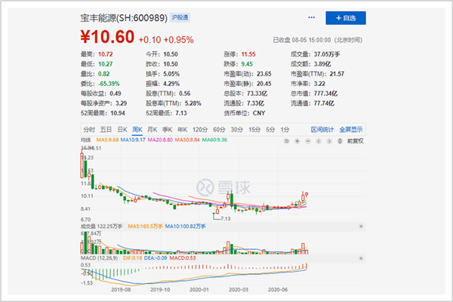The image size is (453, 302).
Task: Click the MA10:9.17 moving average label
Action: coord(133,140)
